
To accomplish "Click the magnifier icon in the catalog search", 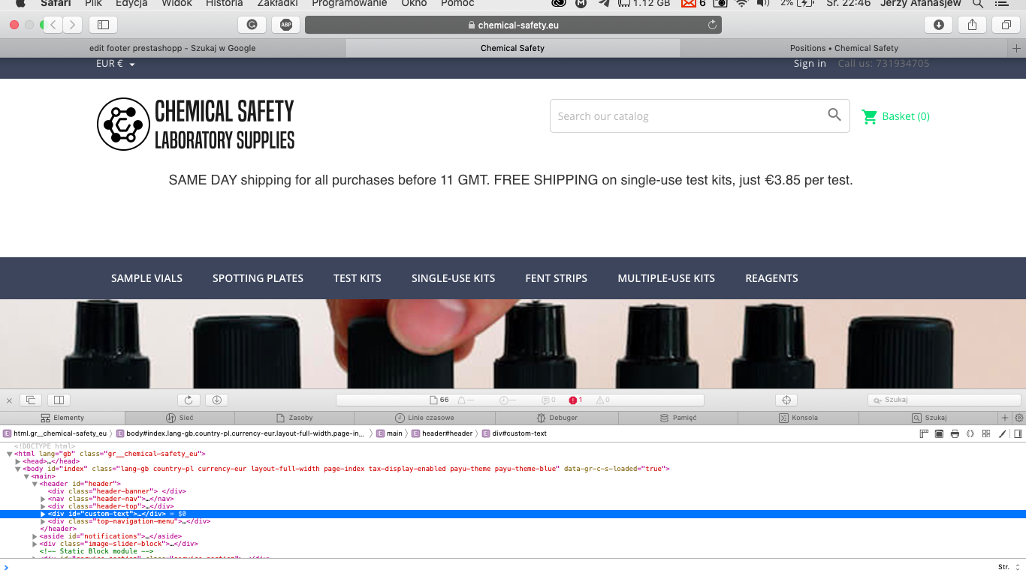I will point(834,115).
